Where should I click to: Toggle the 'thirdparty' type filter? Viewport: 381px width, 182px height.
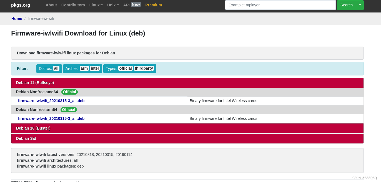pyautogui.click(x=144, y=68)
